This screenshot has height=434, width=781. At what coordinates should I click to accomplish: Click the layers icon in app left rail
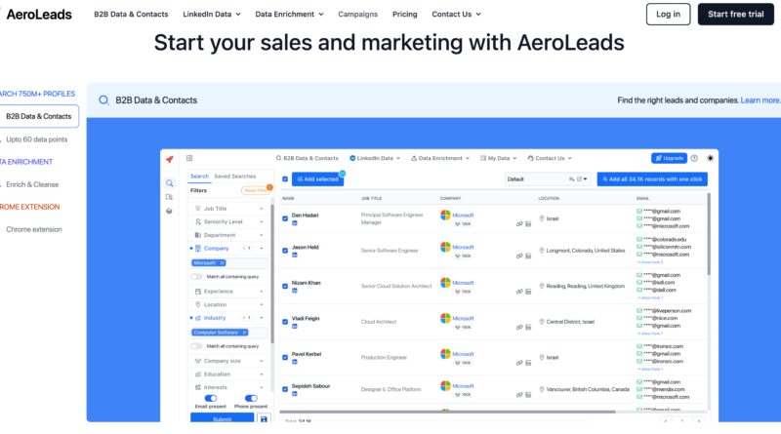click(169, 211)
